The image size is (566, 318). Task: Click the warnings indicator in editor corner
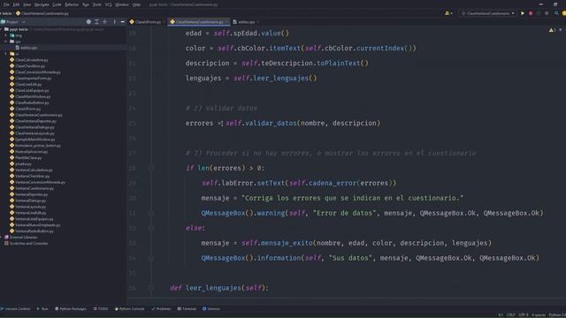[552, 30]
